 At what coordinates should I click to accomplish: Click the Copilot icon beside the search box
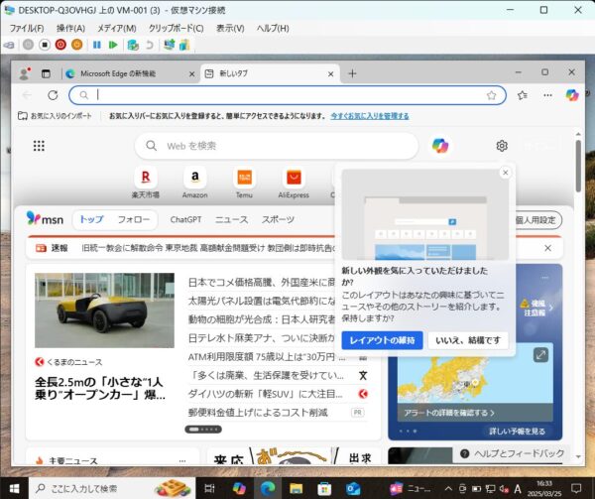(x=440, y=146)
